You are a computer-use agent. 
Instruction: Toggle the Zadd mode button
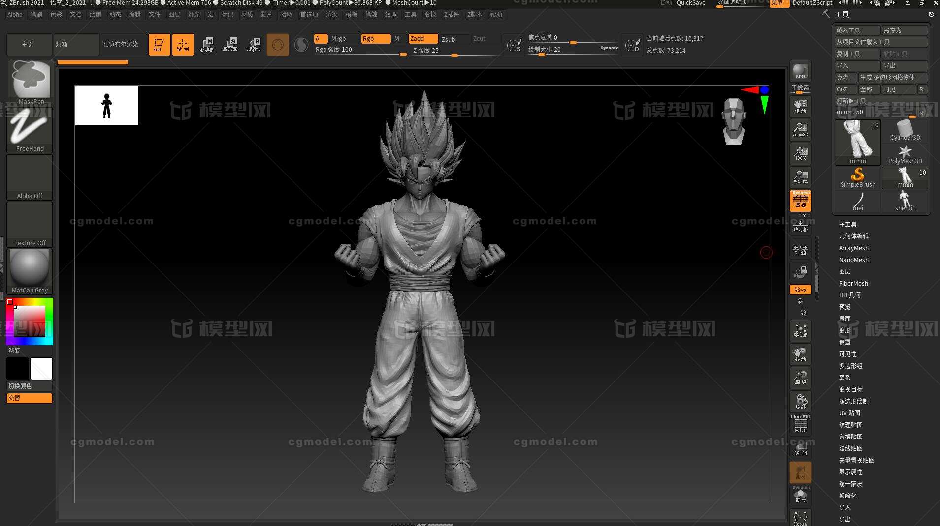[423, 38]
